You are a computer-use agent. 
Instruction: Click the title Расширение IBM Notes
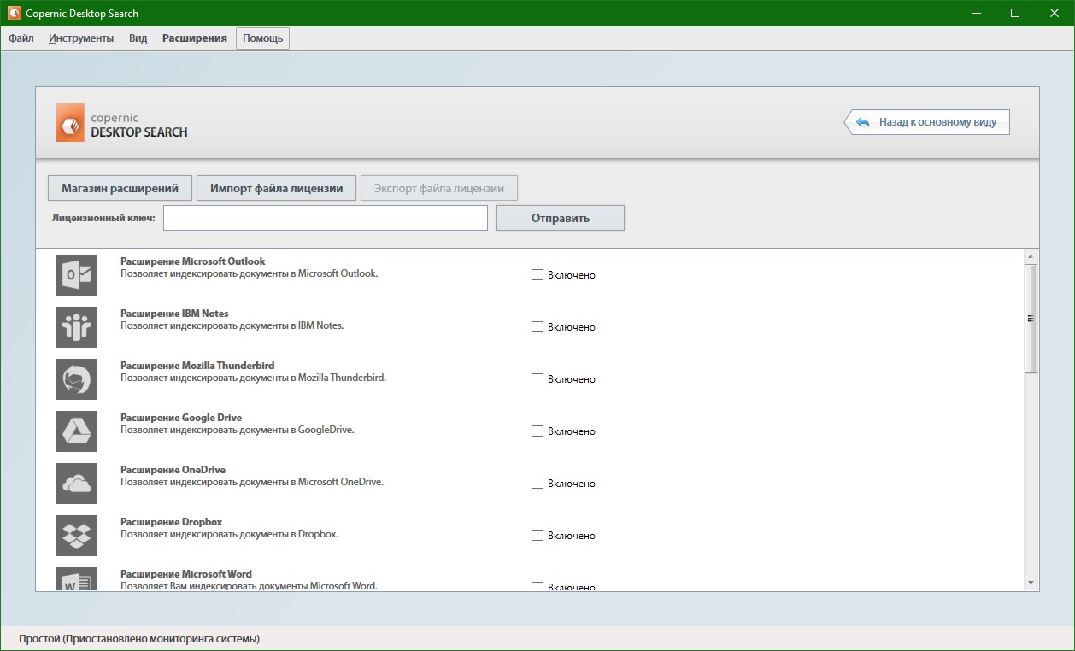tap(174, 314)
